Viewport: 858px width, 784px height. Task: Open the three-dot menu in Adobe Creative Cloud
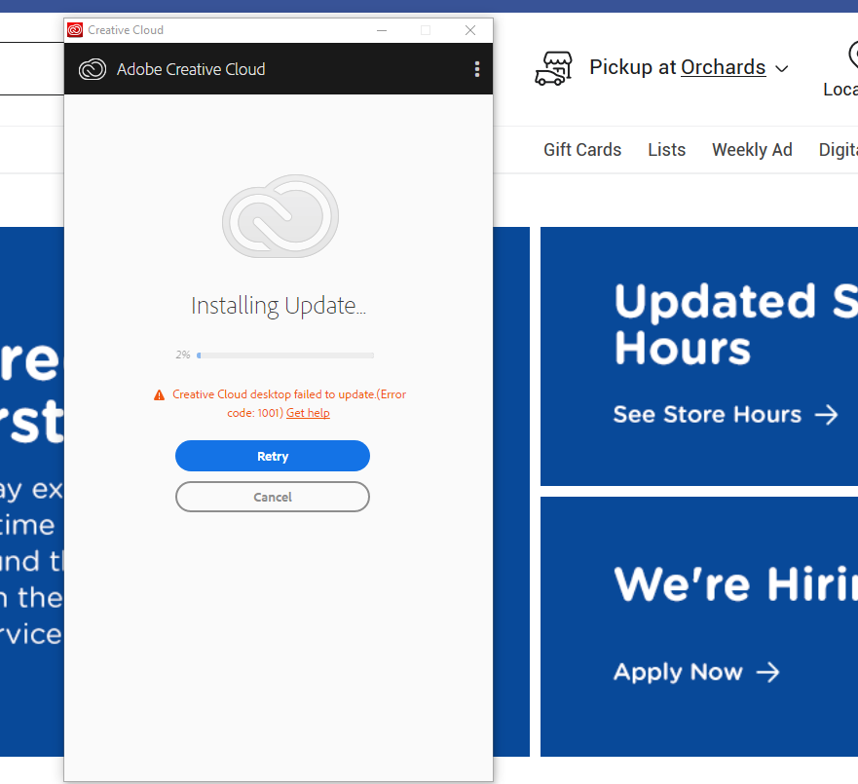[477, 69]
